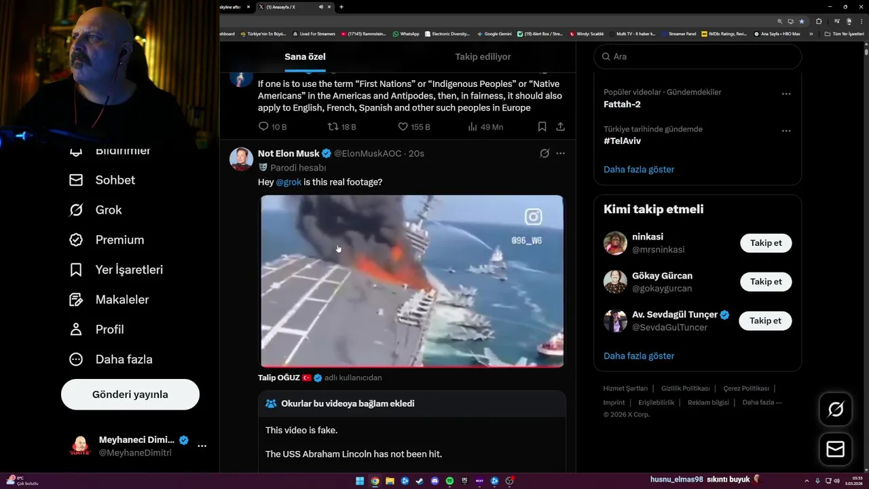Open Makaleler in the sidebar
The width and height of the screenshot is (869, 489).
coord(109,300)
